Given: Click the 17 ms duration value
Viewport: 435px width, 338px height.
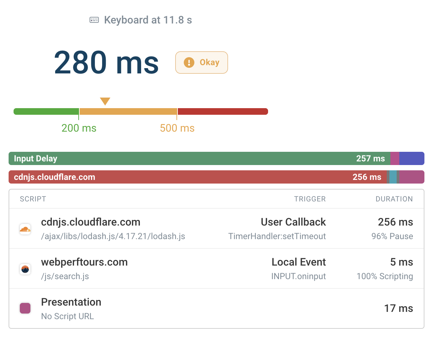Looking at the screenshot, I should tap(399, 308).
